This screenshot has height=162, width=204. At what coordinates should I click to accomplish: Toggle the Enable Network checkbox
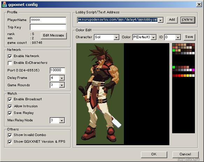[x=10, y=56]
